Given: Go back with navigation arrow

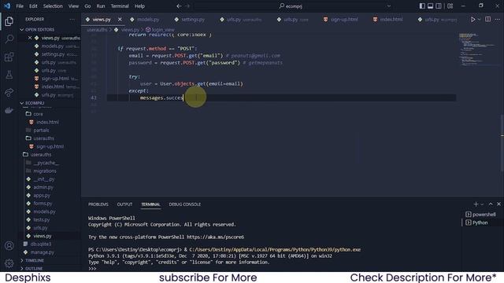Looking at the screenshot, I should point(179,6).
